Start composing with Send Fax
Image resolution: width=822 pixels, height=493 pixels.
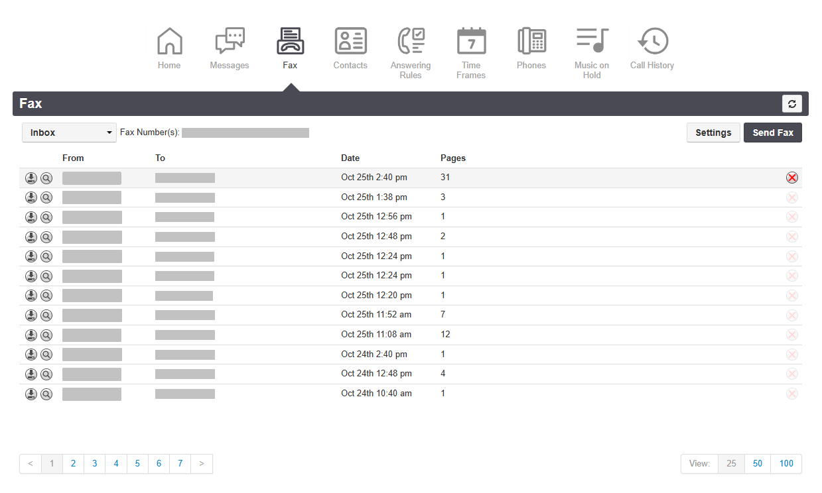(772, 132)
